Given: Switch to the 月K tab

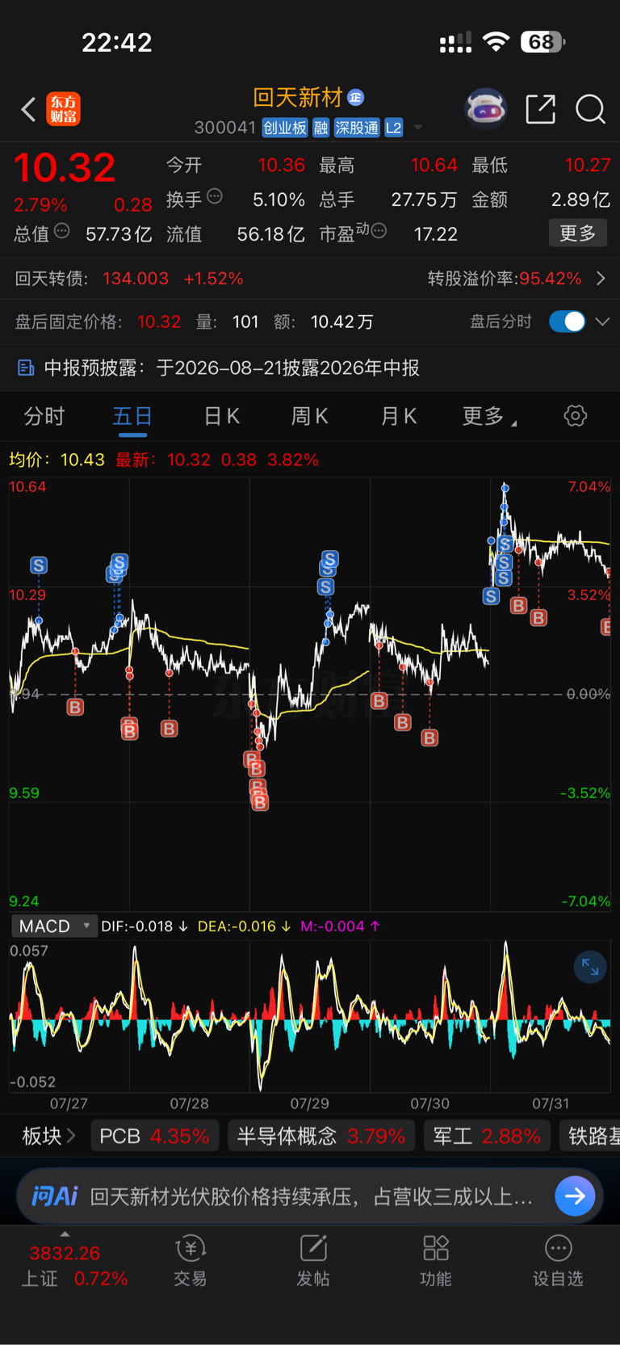Looking at the screenshot, I should (398, 416).
